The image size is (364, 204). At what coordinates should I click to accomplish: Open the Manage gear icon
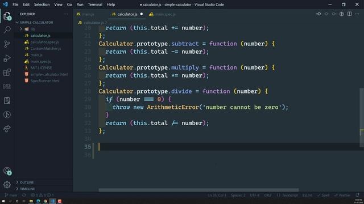point(7,185)
